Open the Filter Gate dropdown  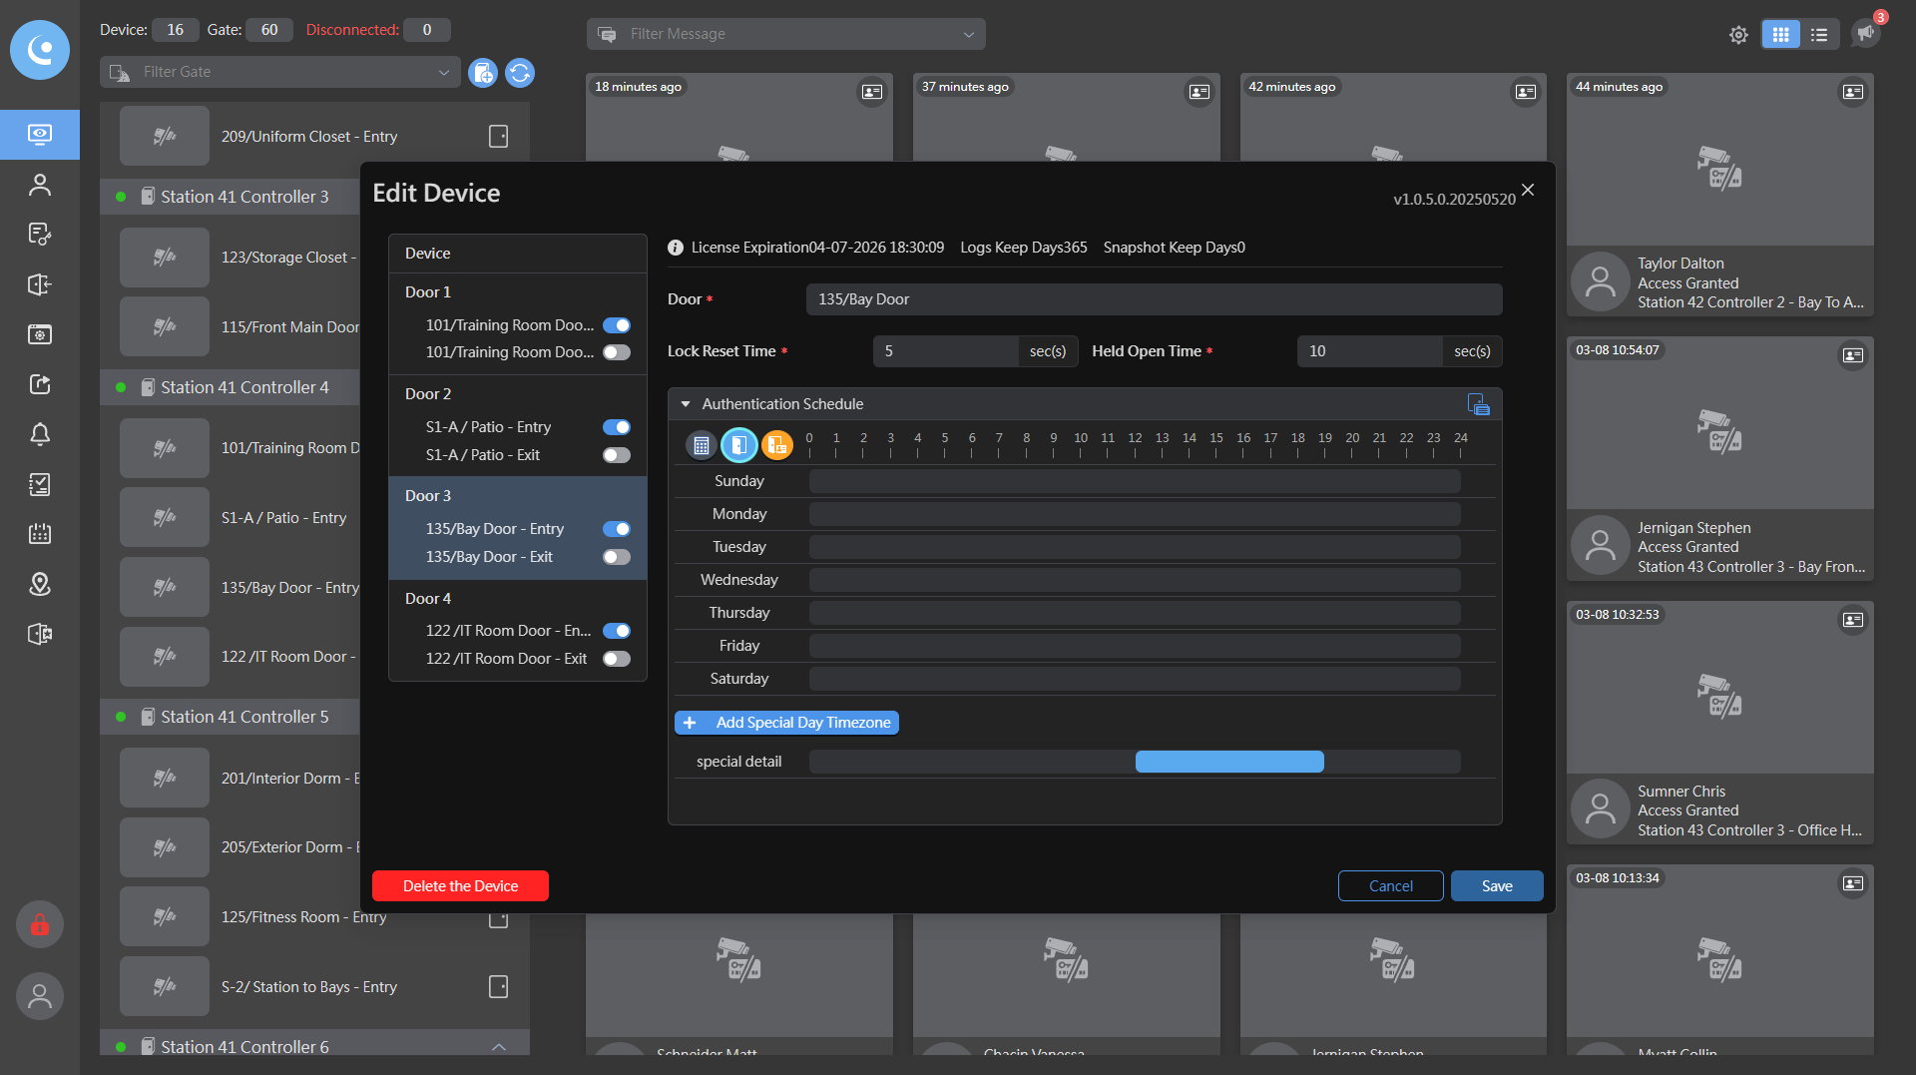(x=279, y=72)
